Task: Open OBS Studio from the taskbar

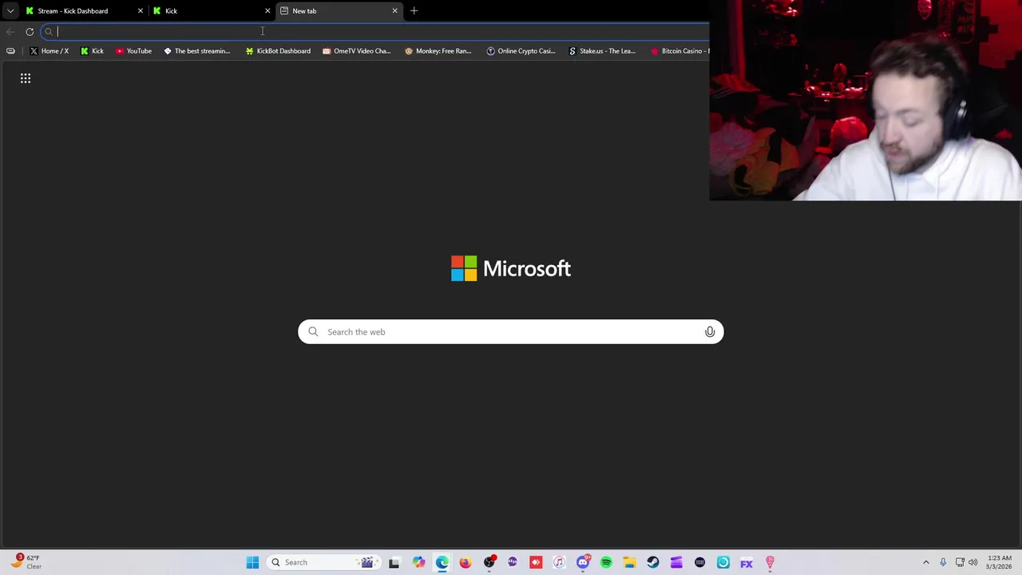Action: coord(489,562)
